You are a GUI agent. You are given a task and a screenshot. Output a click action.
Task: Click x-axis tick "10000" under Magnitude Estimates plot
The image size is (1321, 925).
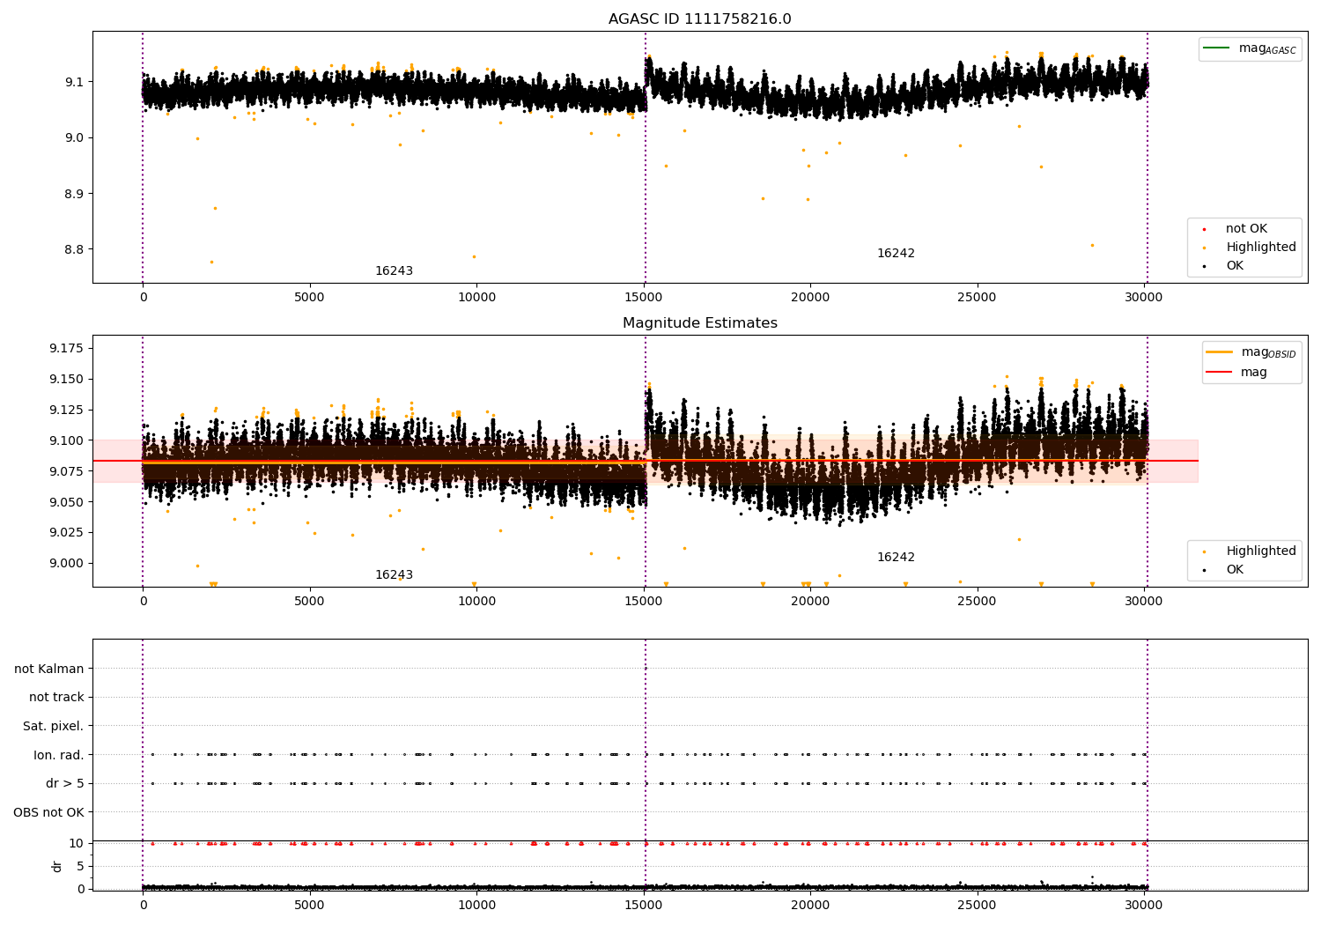pos(476,602)
